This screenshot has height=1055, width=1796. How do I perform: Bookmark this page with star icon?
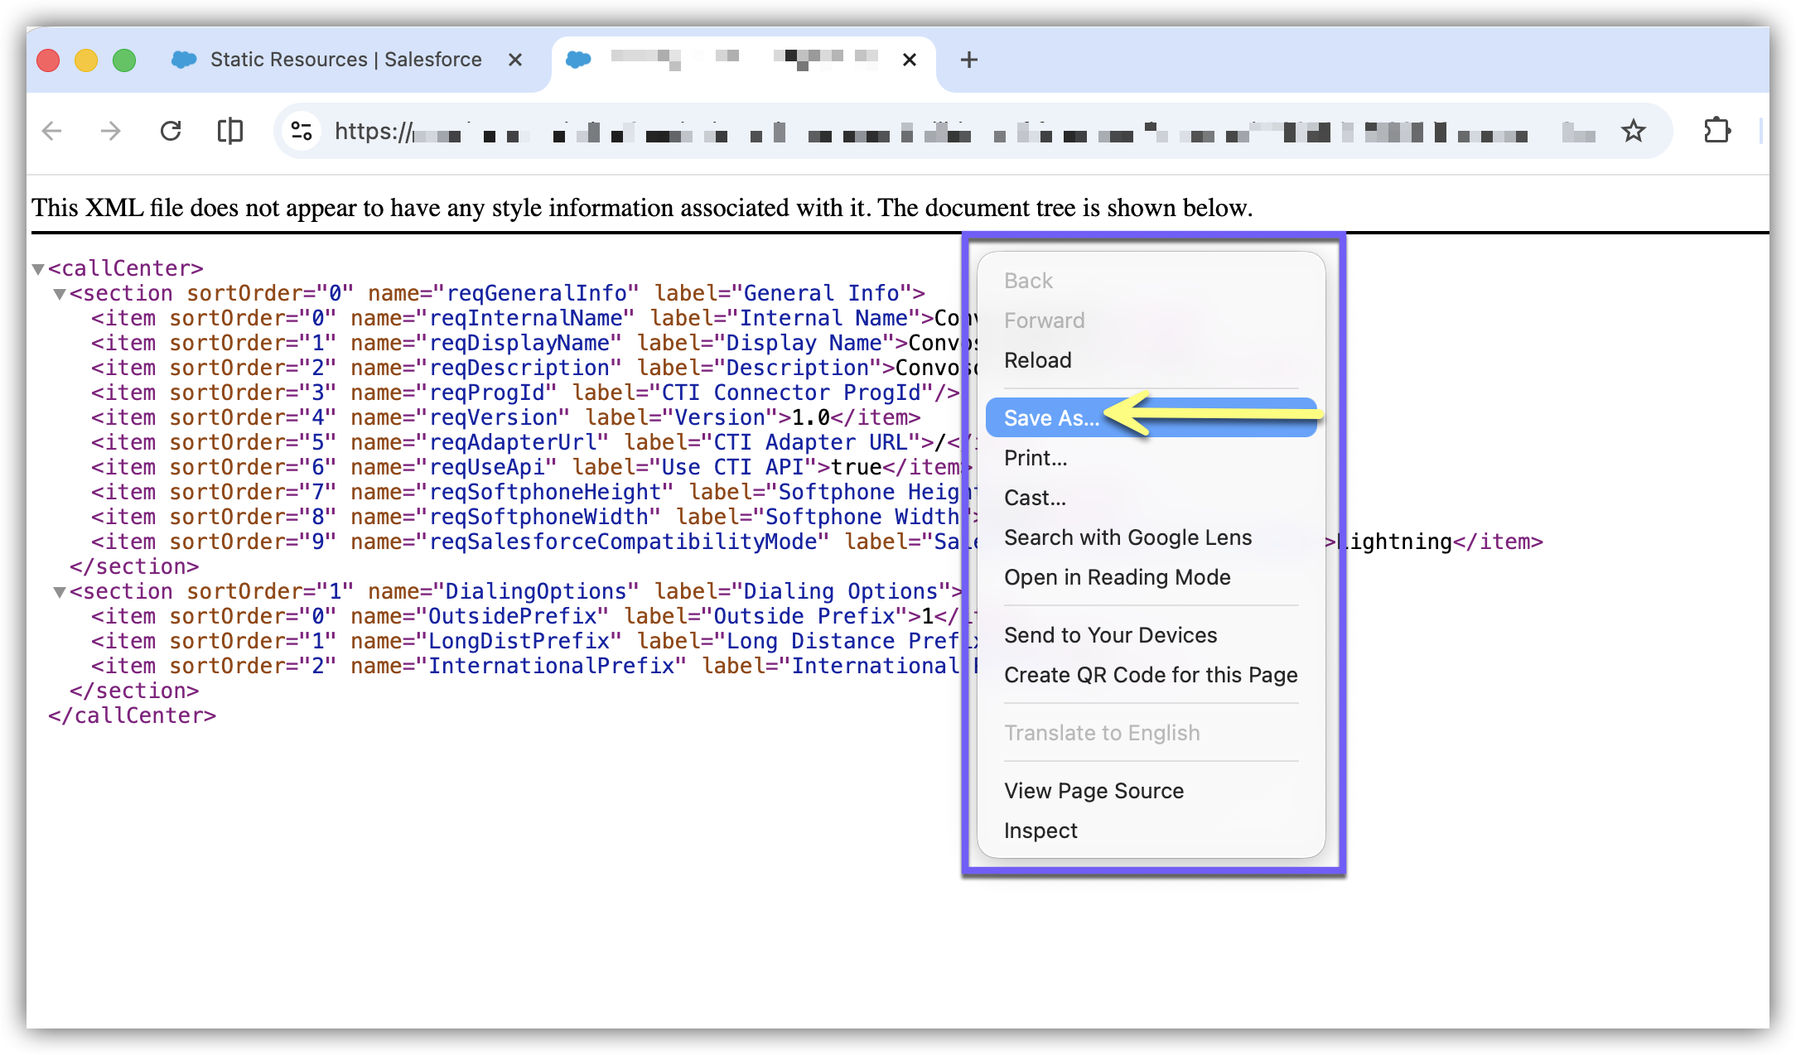click(x=1633, y=131)
